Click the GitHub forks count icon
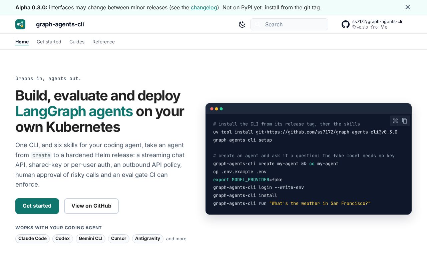Image resolution: width=427 pixels, height=267 pixels. pos(382,27)
